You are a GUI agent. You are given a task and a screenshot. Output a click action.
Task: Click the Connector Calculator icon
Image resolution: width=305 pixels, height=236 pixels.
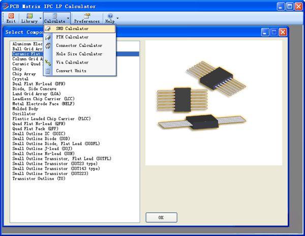[48, 46]
